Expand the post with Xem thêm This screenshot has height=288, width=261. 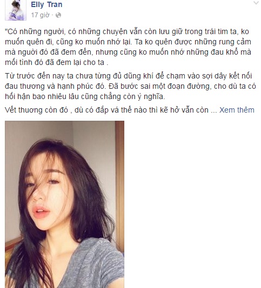coord(237,110)
